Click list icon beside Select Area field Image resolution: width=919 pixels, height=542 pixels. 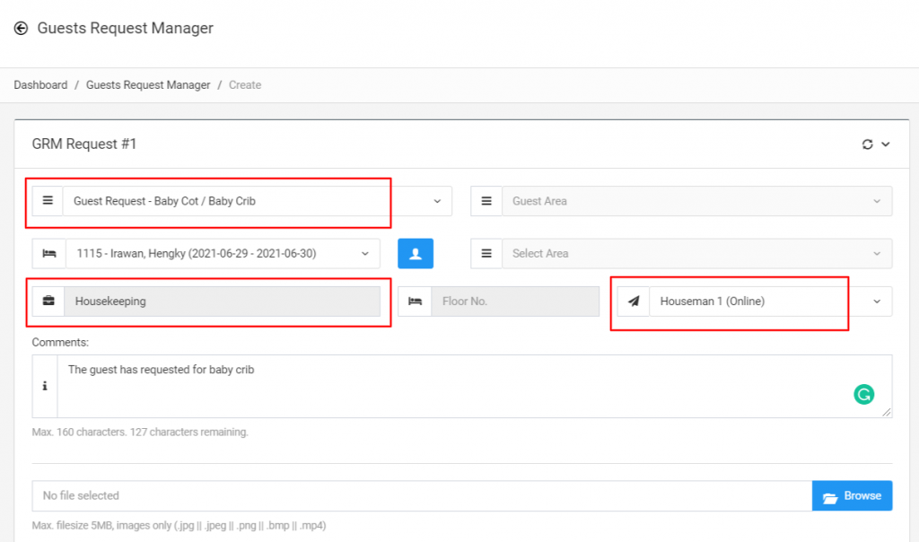tap(486, 254)
